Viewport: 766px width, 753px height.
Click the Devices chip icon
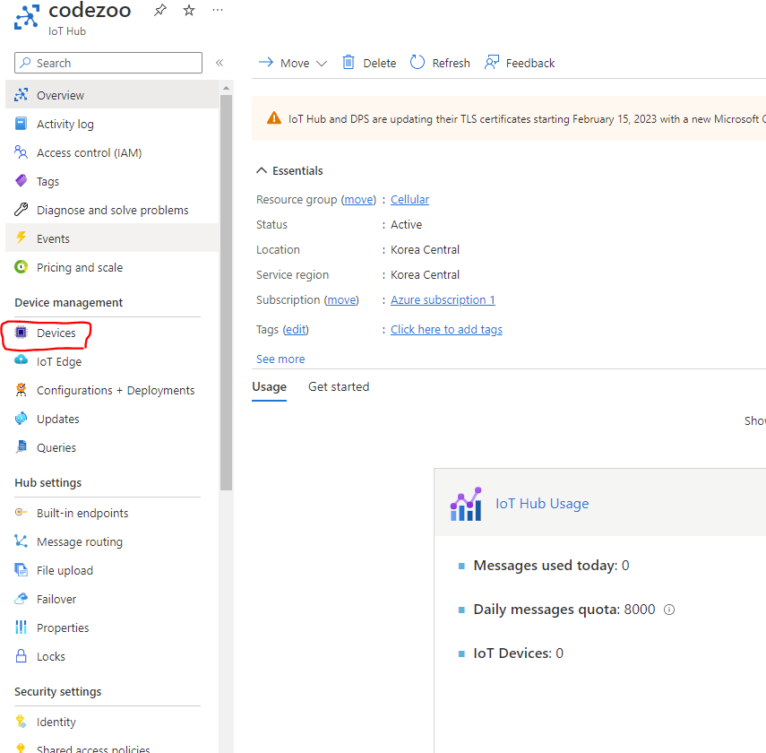click(x=21, y=333)
